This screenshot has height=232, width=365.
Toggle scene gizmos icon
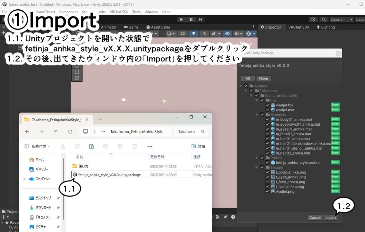point(248,34)
